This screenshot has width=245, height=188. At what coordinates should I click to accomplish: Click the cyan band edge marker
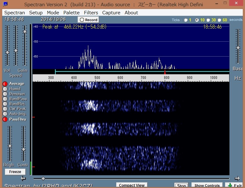pyautogui.click(x=55, y=72)
